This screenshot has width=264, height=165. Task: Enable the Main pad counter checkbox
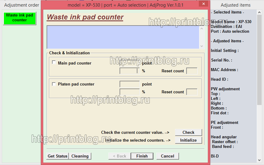(54, 62)
